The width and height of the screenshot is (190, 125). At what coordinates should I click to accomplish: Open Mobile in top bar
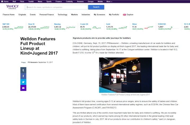point(100,1)
